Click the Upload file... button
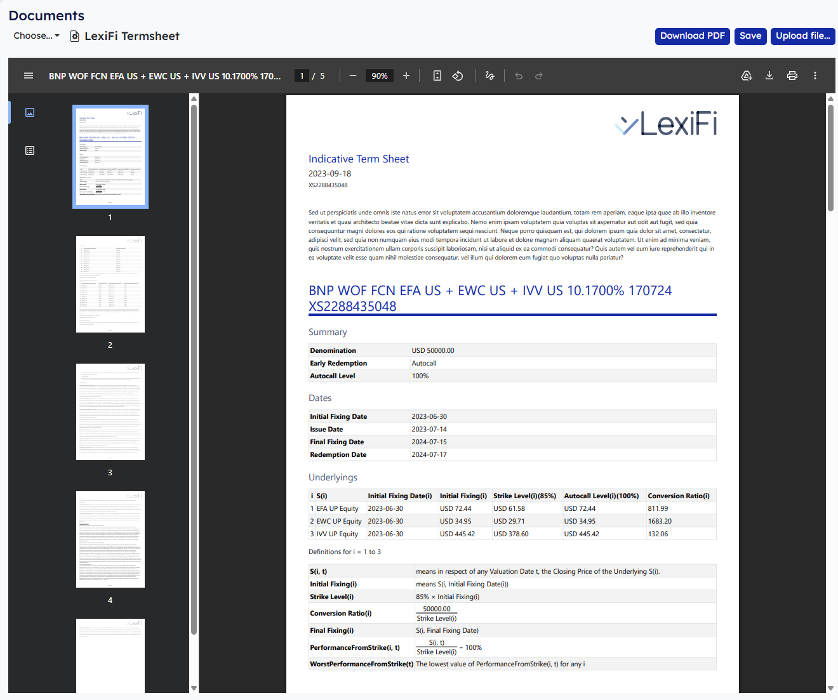This screenshot has height=700, width=838. pos(803,36)
